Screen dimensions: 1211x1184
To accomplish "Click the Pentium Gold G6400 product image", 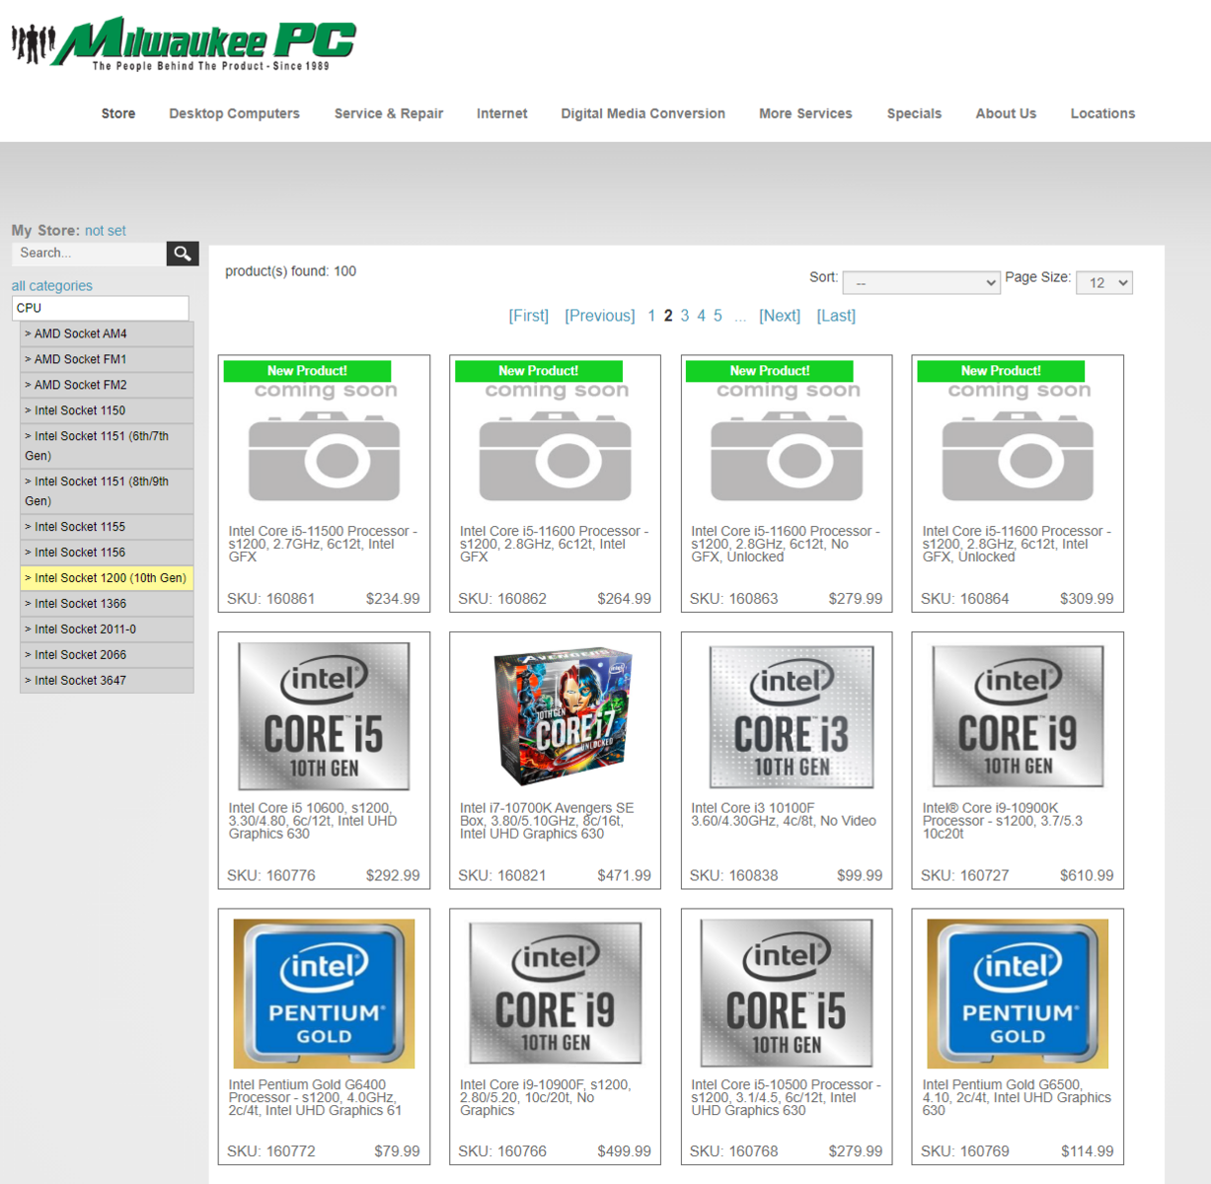I will pos(324,993).
